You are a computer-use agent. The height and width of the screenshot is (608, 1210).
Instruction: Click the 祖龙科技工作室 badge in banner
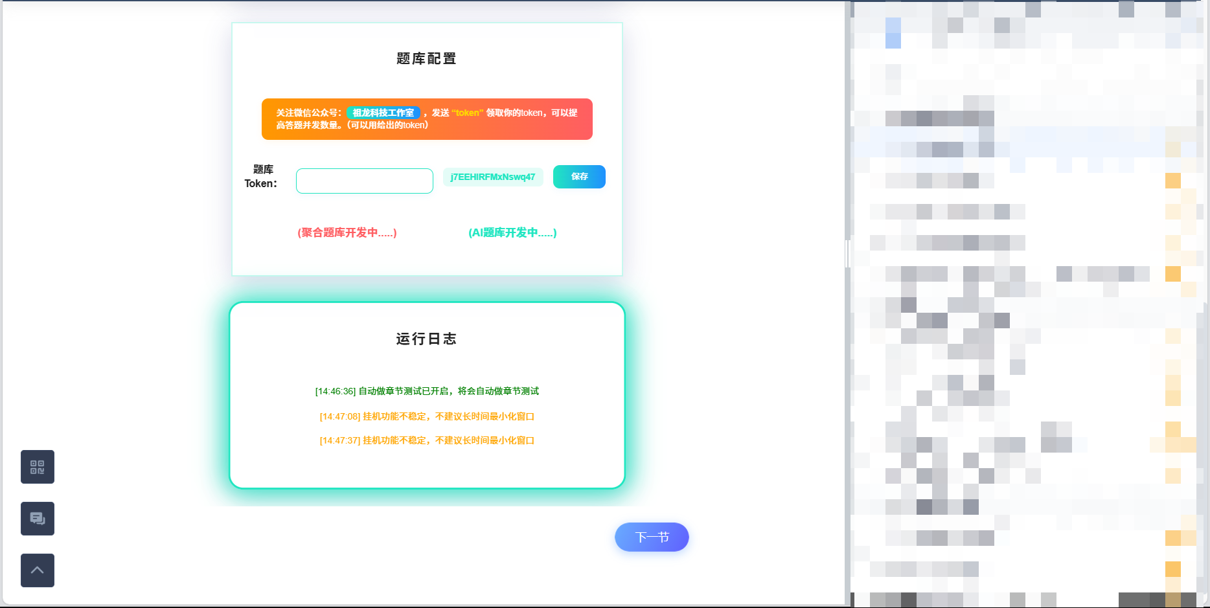[x=383, y=113]
